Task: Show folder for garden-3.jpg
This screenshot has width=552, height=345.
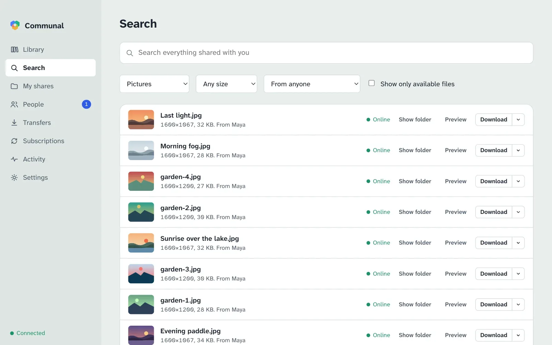Action: [x=415, y=274]
